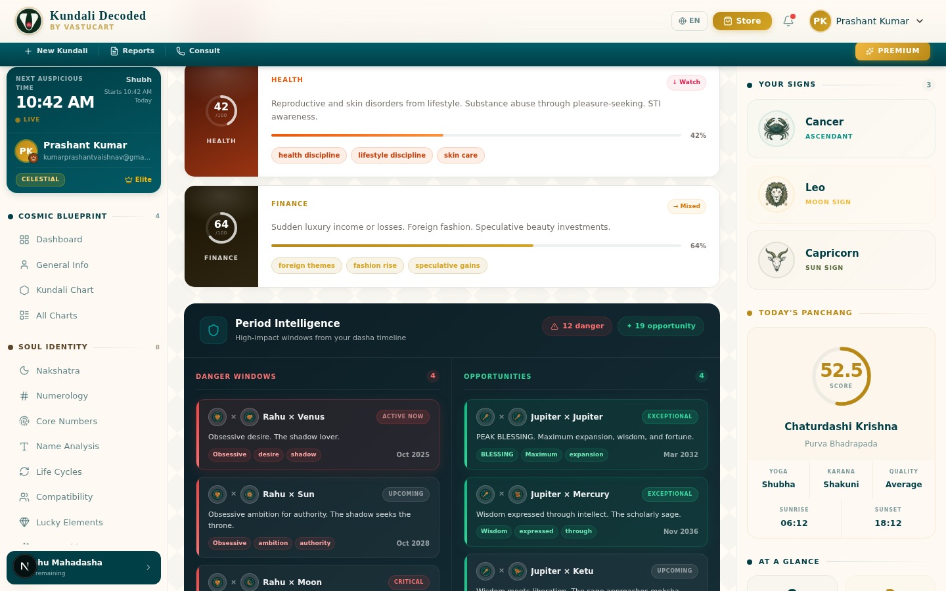Toggle the 19 opportunity filter pill
Viewport: 946px width, 591px height.
tap(660, 326)
